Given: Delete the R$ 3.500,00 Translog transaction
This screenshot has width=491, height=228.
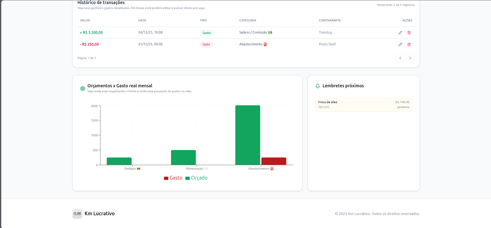Looking at the screenshot, I should [409, 33].
